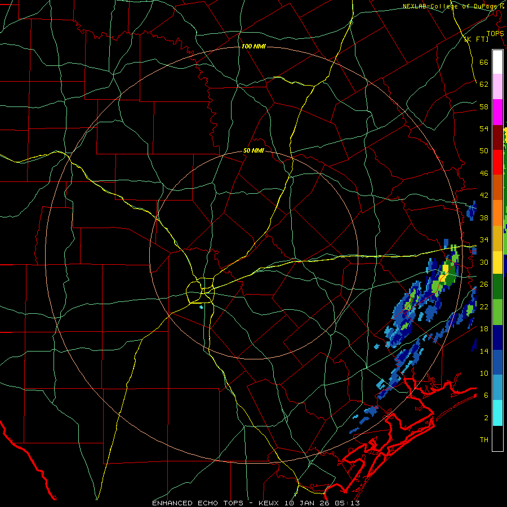The image size is (507, 507).
Task: Click the 62 value on the legend
Action: [x=484, y=84]
